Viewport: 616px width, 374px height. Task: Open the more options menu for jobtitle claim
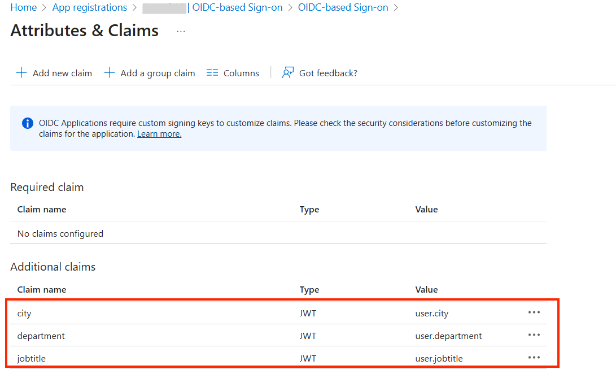pyautogui.click(x=534, y=358)
